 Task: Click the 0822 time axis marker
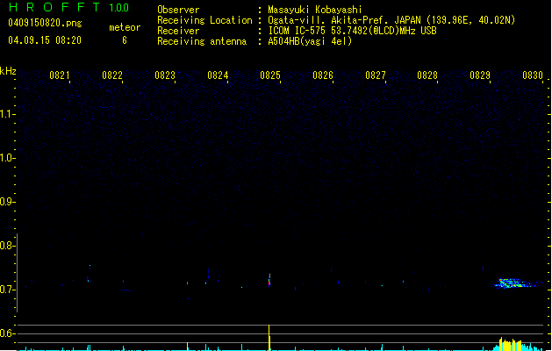tap(112, 75)
